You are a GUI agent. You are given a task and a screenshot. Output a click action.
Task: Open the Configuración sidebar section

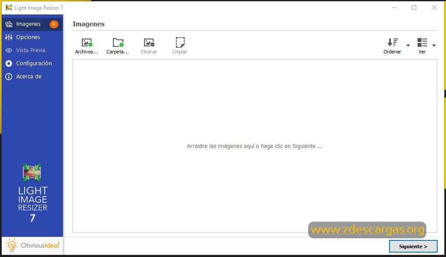click(x=32, y=63)
